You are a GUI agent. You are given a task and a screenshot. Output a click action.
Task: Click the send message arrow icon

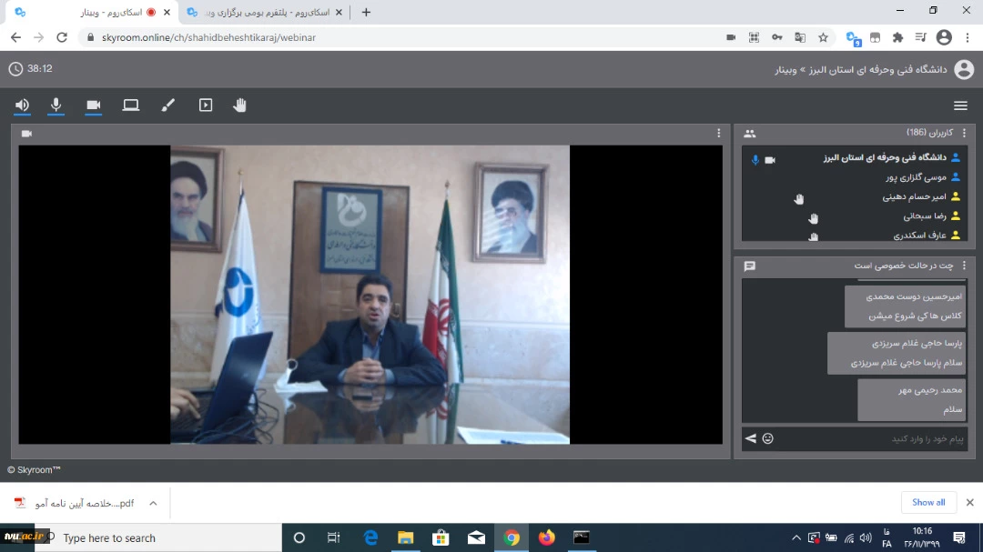(x=751, y=439)
